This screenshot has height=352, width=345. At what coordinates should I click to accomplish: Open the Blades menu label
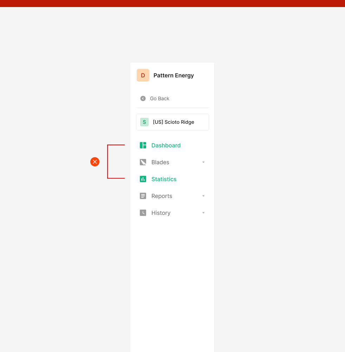click(160, 162)
